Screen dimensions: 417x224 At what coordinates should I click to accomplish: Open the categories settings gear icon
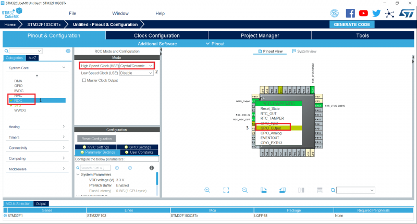point(68,51)
